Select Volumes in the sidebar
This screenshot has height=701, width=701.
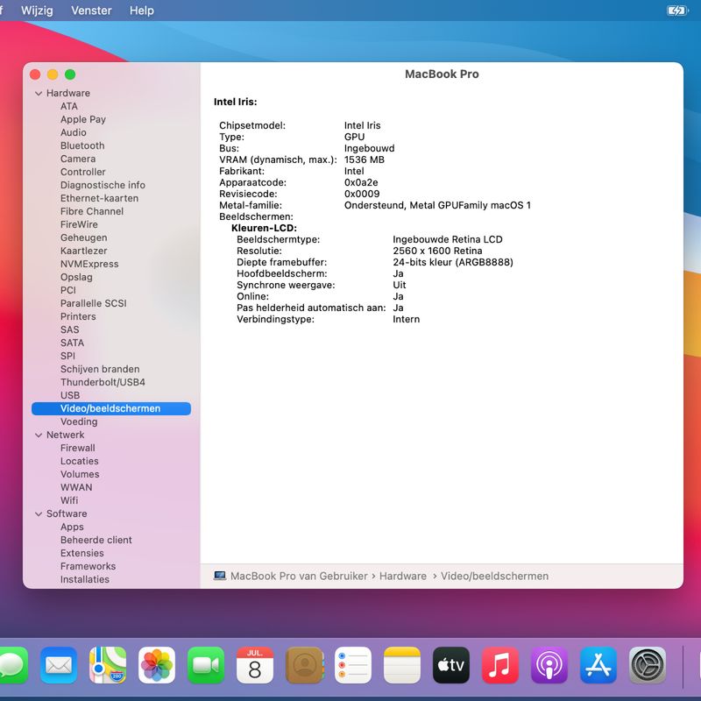[80, 474]
